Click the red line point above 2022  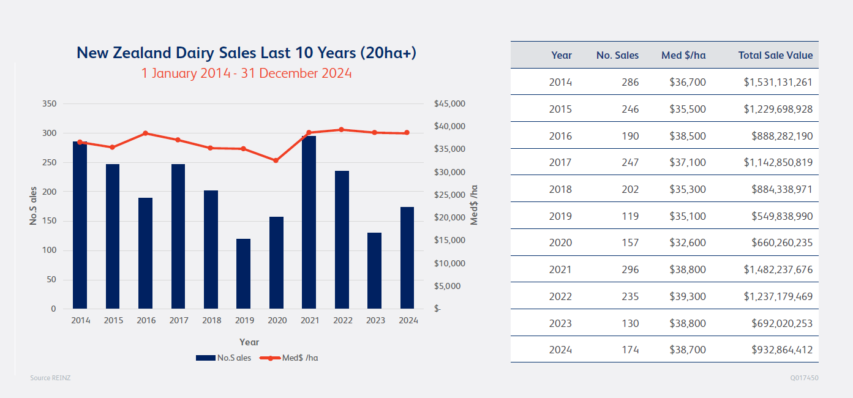[x=341, y=130]
